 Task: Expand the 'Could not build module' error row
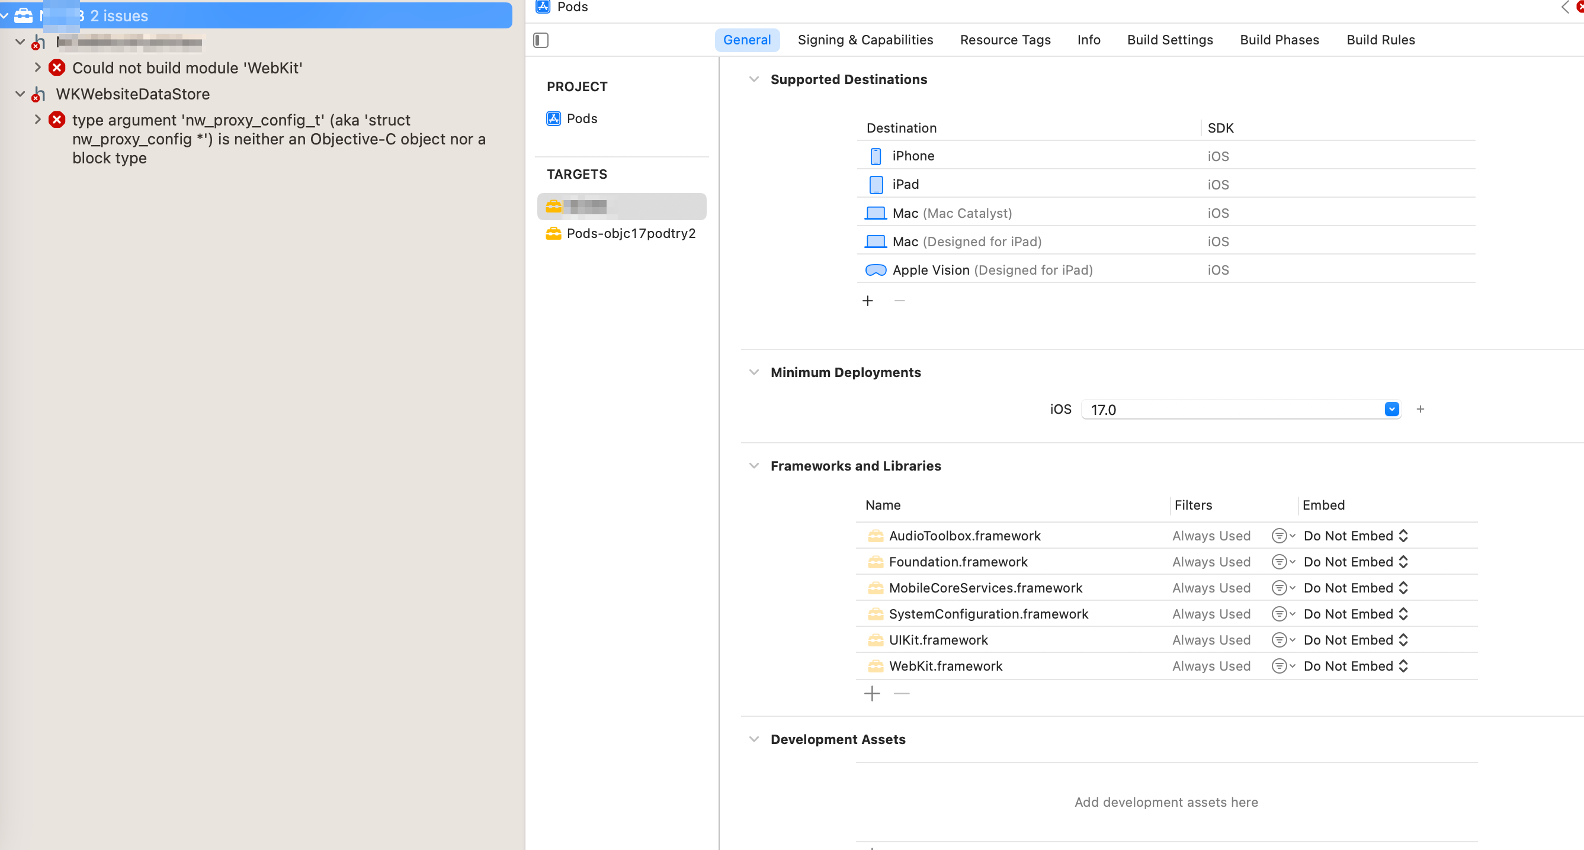click(37, 67)
